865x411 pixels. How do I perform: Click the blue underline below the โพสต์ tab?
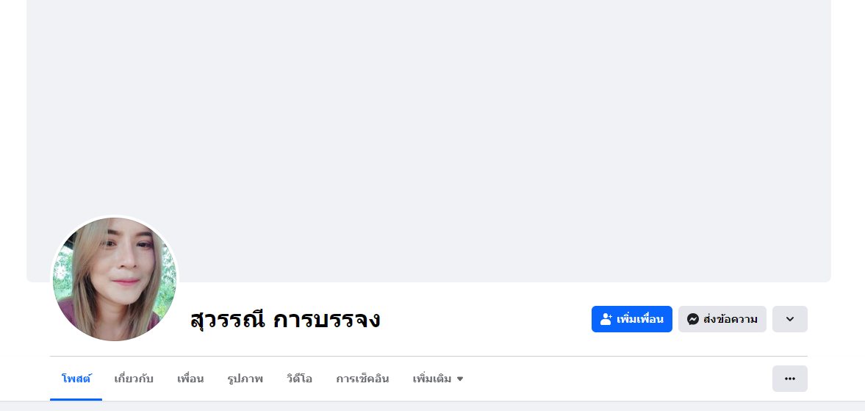tap(76, 399)
